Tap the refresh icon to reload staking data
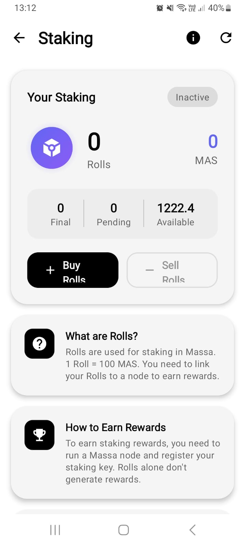245x547 pixels. tap(226, 38)
